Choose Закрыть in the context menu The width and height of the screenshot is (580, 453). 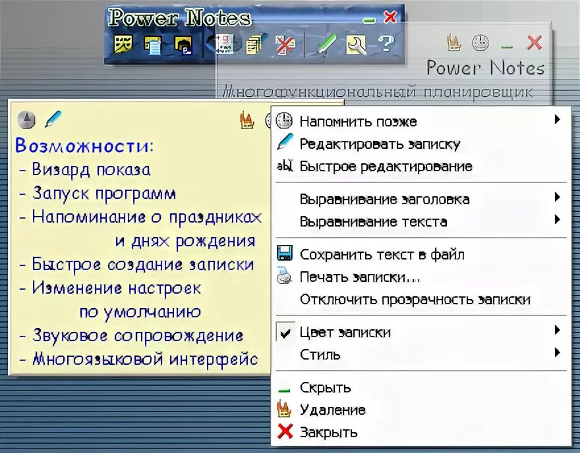[x=421, y=433]
